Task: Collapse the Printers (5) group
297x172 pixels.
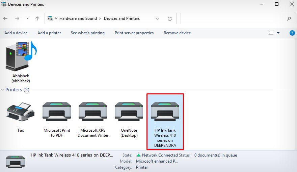Action: coord(2,90)
